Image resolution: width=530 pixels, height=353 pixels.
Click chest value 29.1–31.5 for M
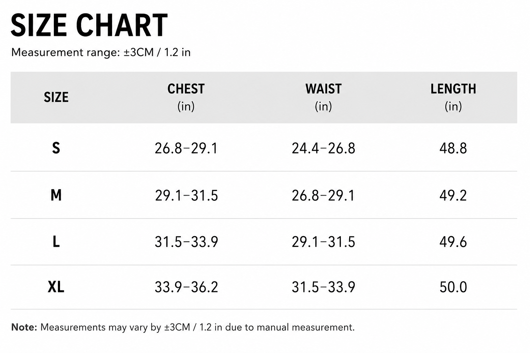186,195
